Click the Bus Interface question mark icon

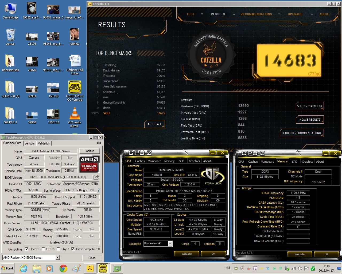[99, 190]
